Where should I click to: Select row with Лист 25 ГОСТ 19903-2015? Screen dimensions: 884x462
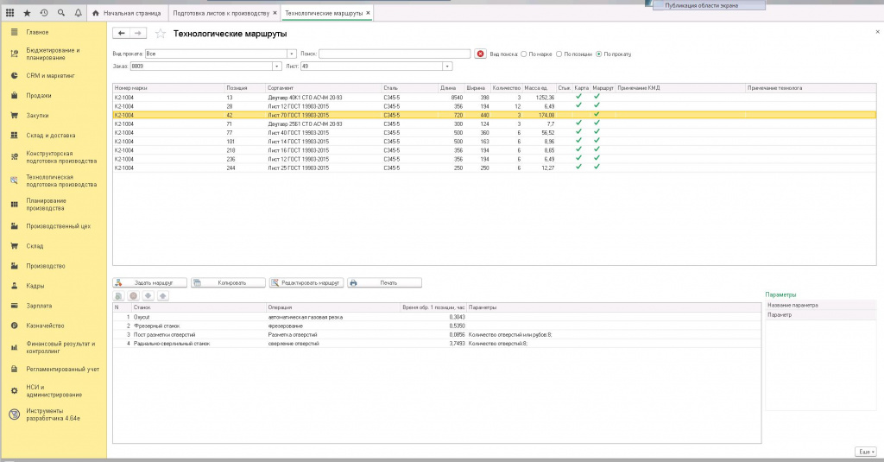(494, 168)
